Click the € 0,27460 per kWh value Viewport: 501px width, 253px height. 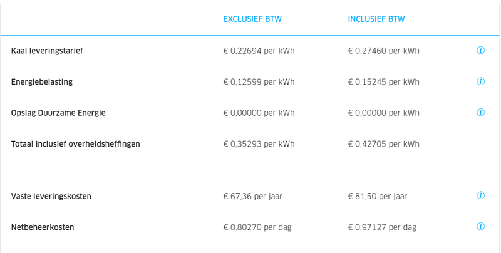[383, 51]
